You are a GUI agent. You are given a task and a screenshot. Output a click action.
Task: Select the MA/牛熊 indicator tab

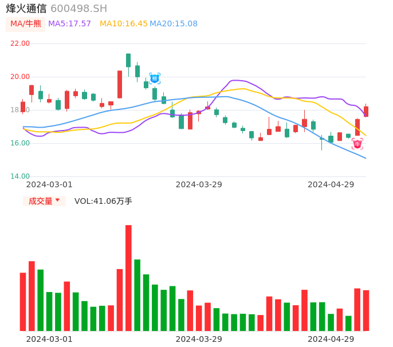tap(26, 24)
